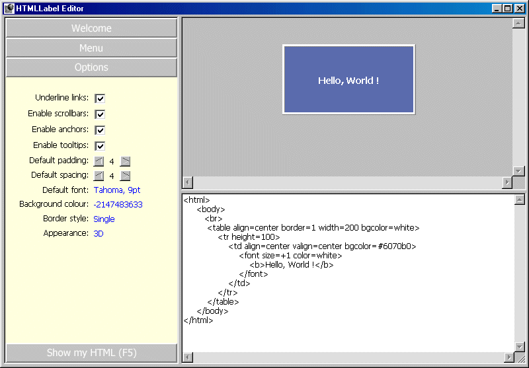Select the Options section header

pos(91,67)
